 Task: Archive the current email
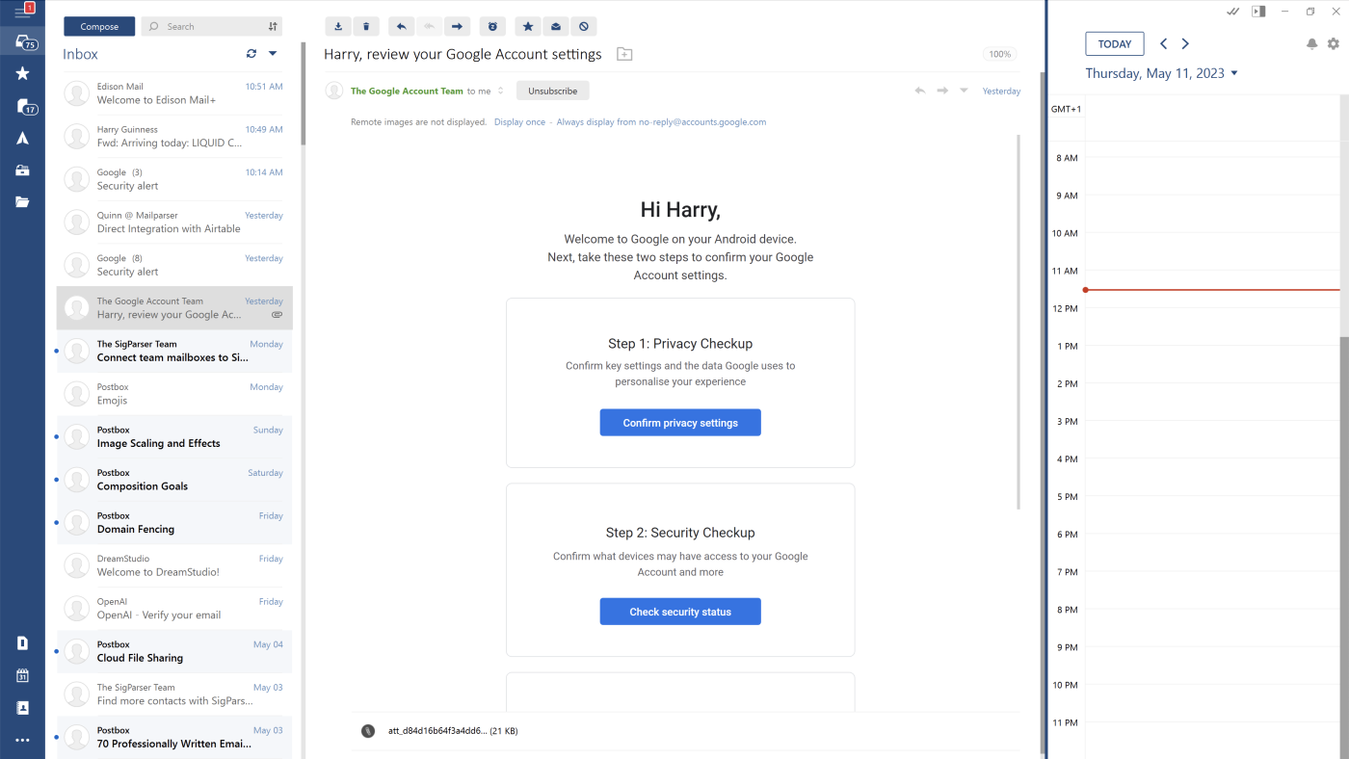(338, 26)
